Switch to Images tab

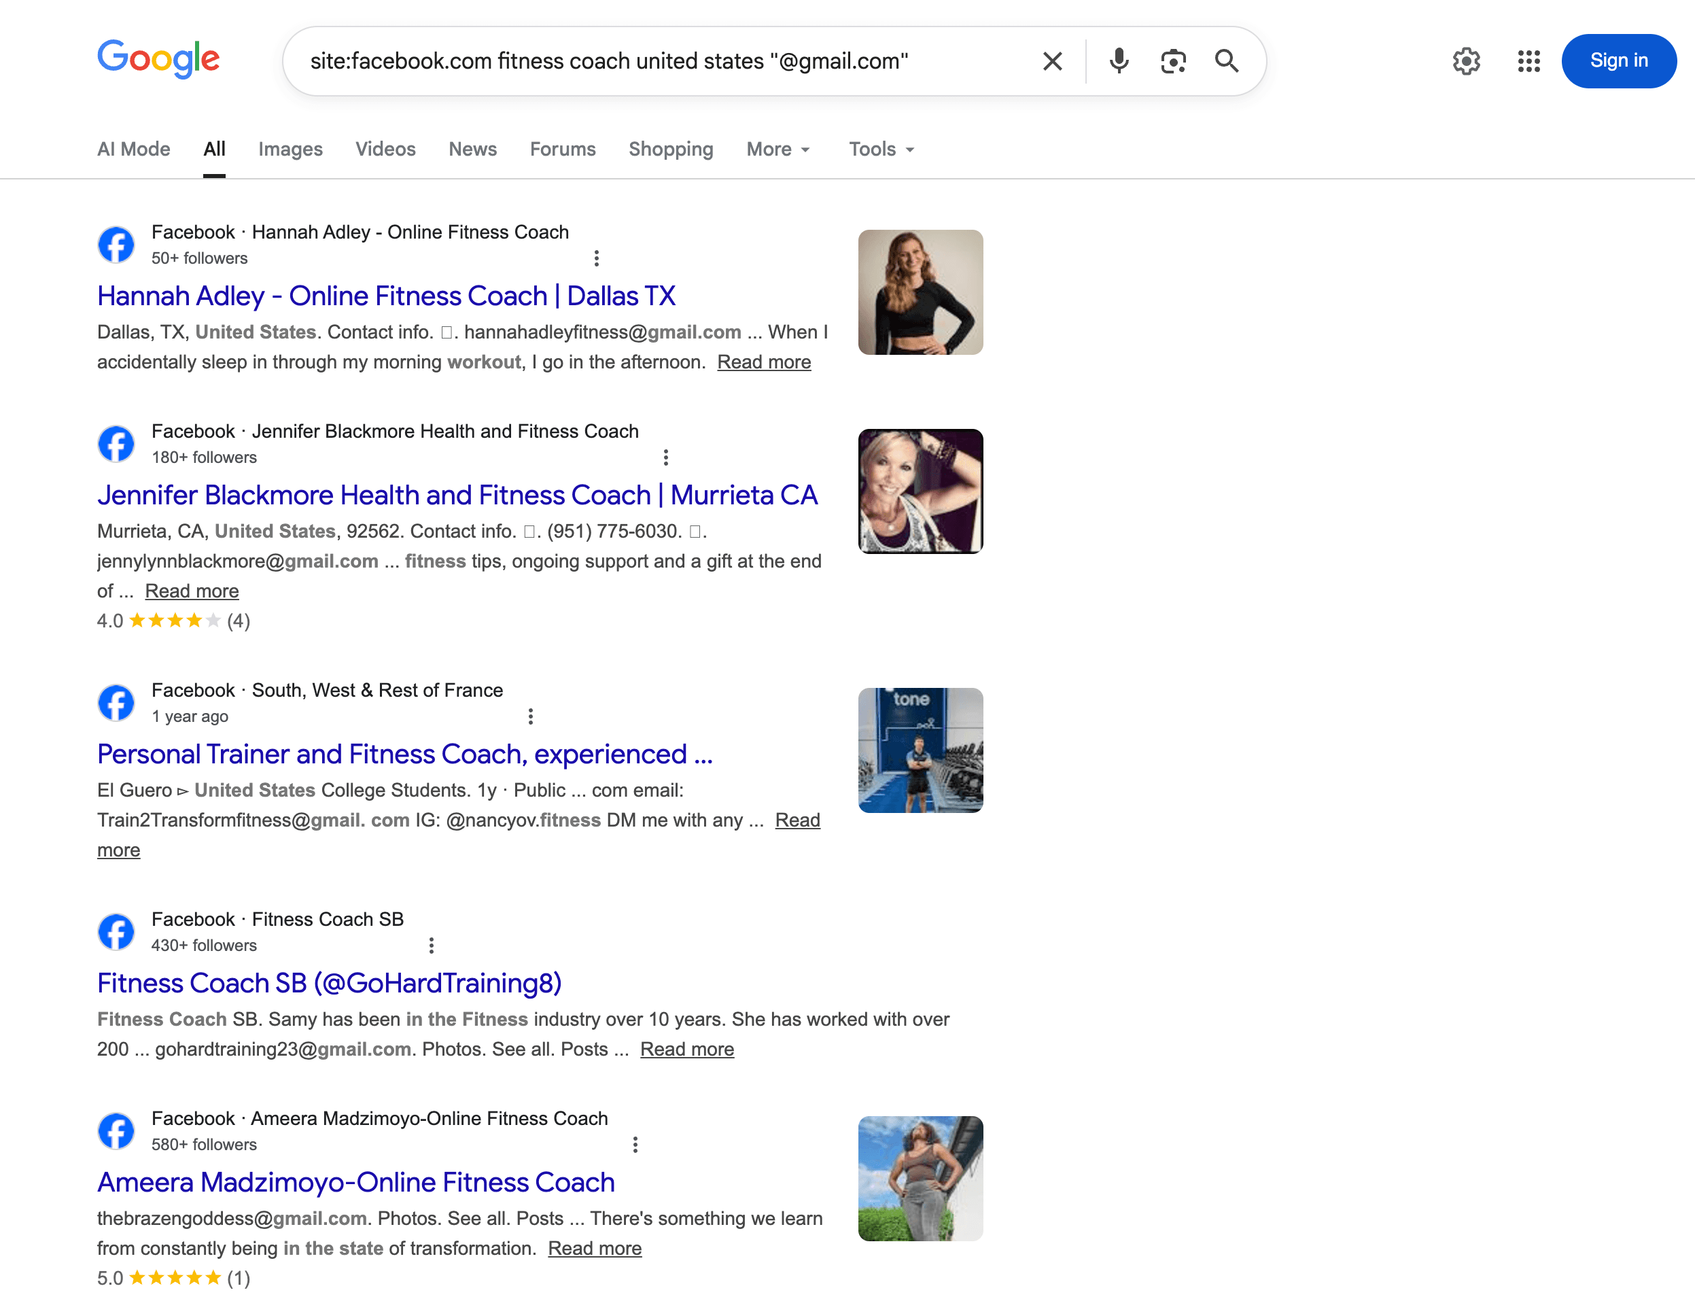click(290, 148)
